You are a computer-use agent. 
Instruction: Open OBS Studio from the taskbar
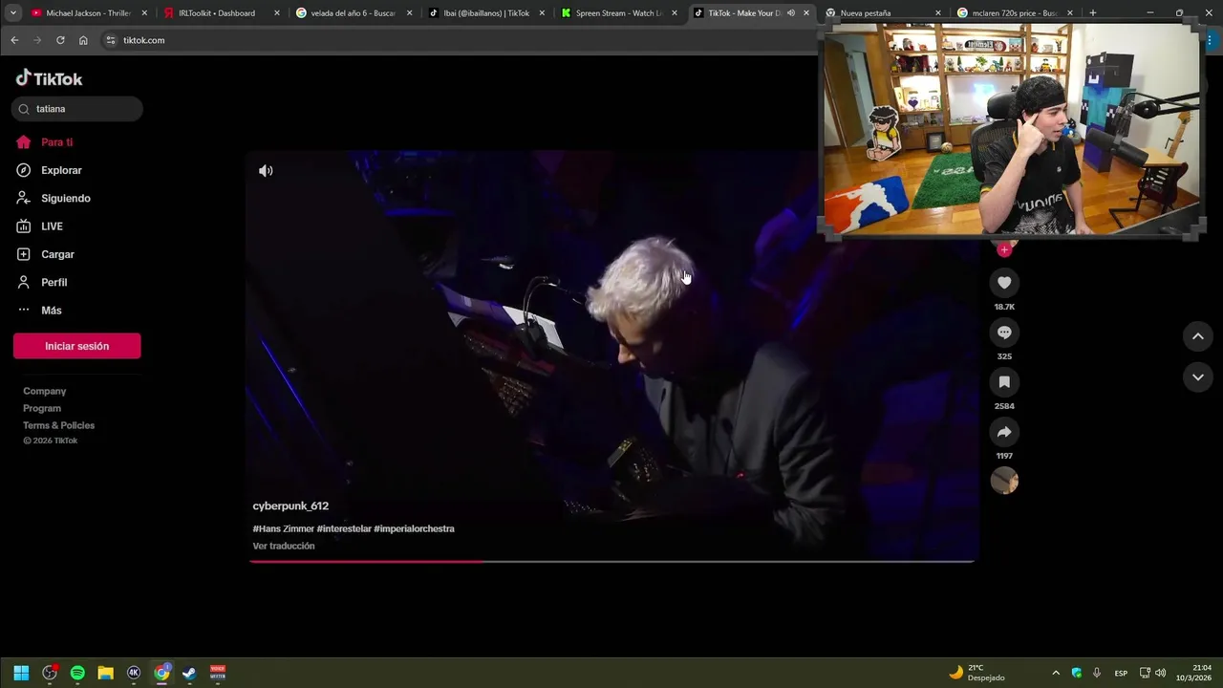(x=50, y=673)
